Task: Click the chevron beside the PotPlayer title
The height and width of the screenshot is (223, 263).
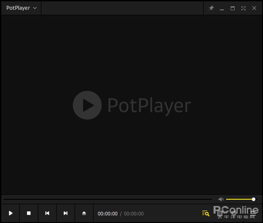Action: pyautogui.click(x=35, y=8)
